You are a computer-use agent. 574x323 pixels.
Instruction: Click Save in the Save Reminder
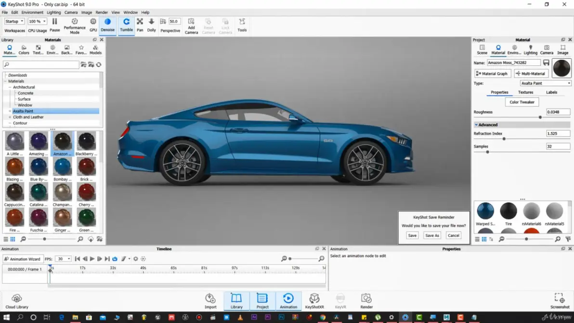coord(412,235)
